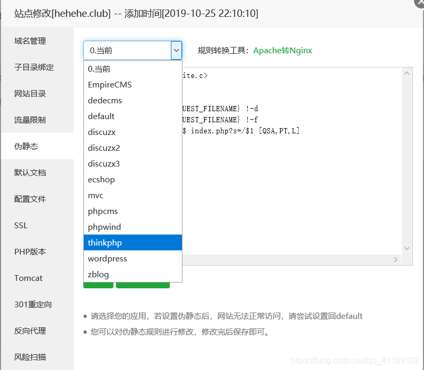Open the 域名管理 section

coord(37,41)
